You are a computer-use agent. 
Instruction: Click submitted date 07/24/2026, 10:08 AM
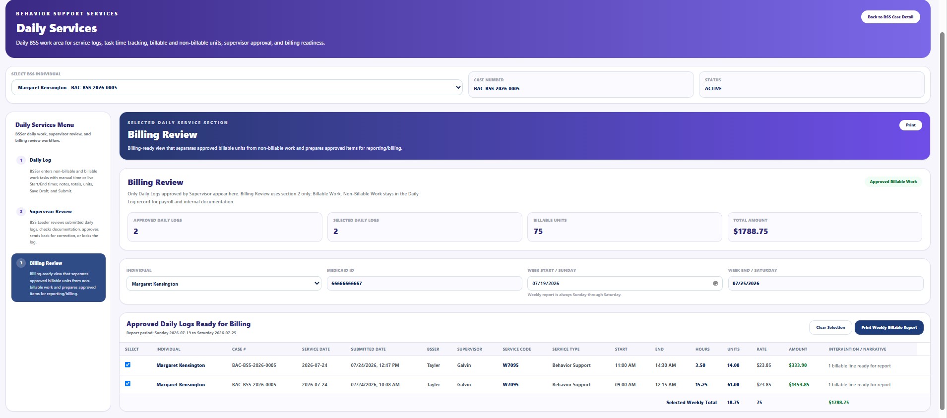(x=375, y=385)
